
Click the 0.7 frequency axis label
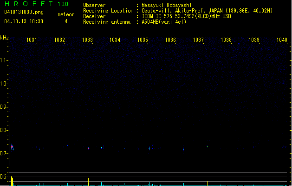[4, 153]
